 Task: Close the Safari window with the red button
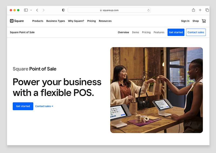[x=11, y=10]
